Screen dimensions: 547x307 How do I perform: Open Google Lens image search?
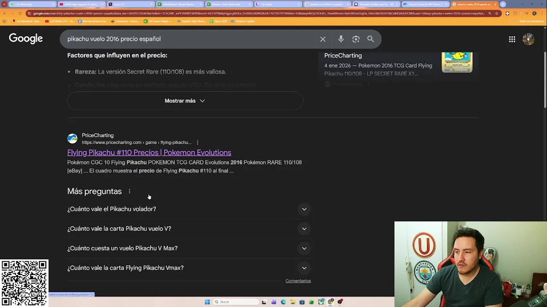(x=356, y=39)
